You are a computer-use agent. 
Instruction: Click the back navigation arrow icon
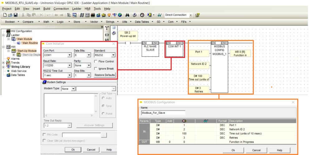click(x=56, y=15)
